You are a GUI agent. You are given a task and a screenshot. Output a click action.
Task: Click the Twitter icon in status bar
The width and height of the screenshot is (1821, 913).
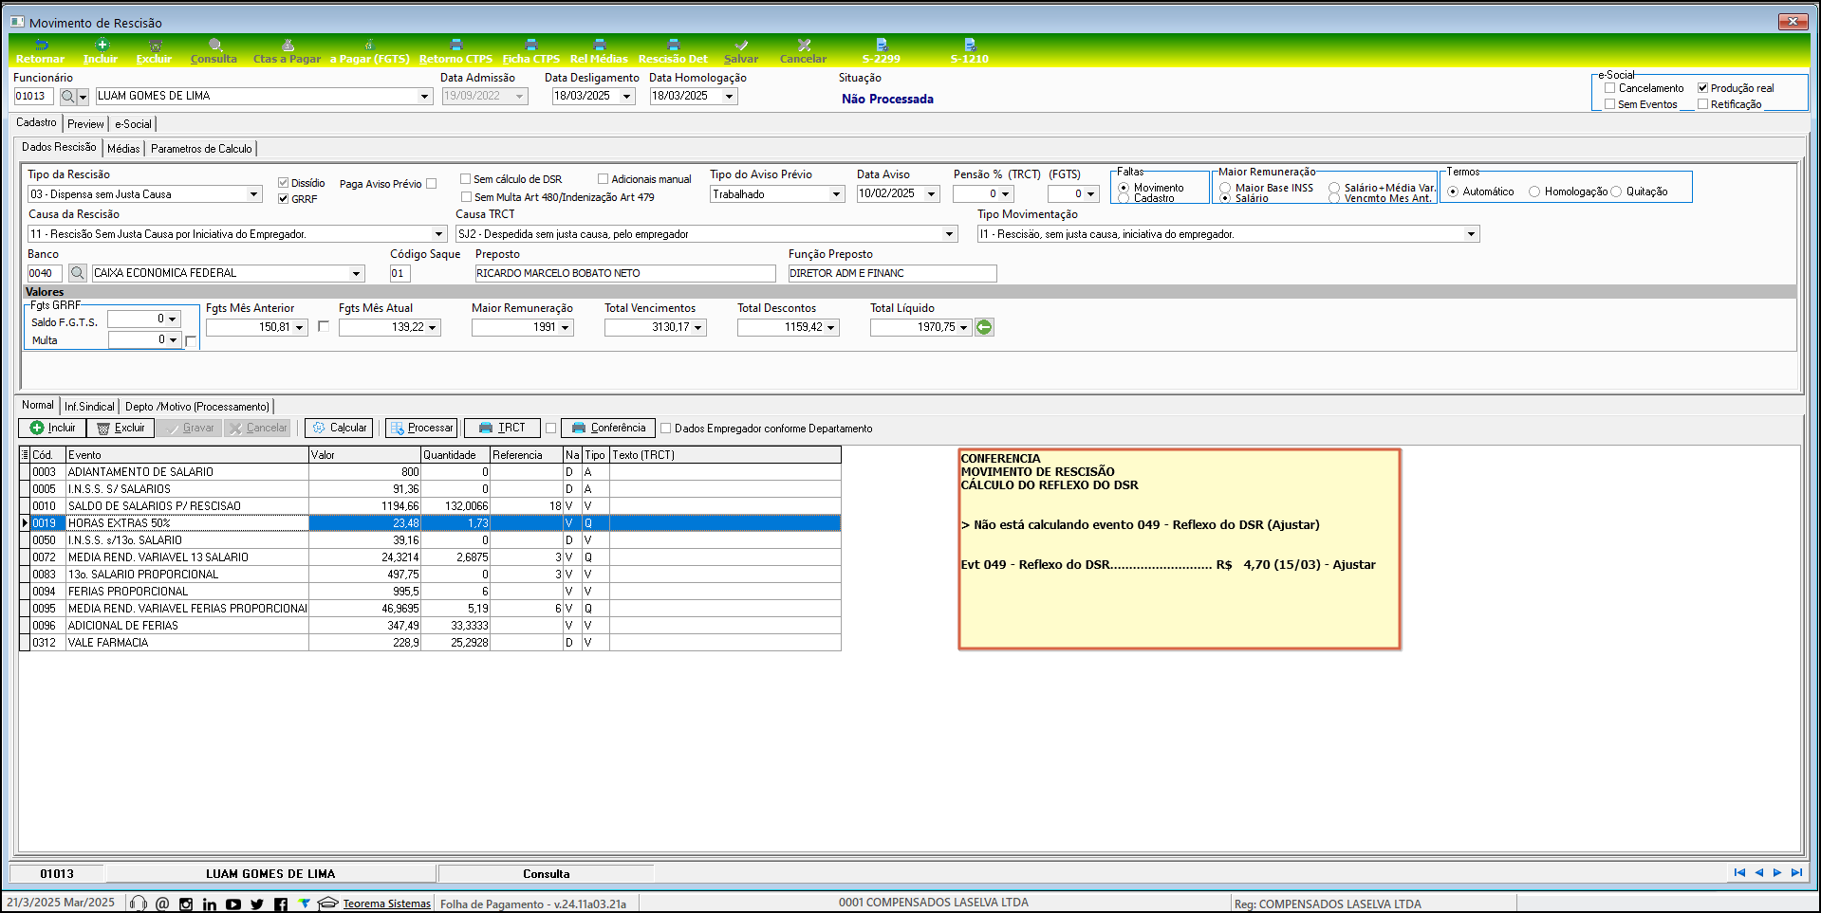point(257,904)
